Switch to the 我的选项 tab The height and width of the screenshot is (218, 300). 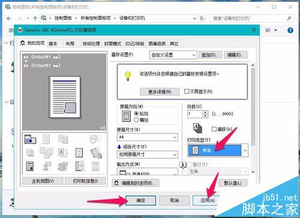click(32, 43)
